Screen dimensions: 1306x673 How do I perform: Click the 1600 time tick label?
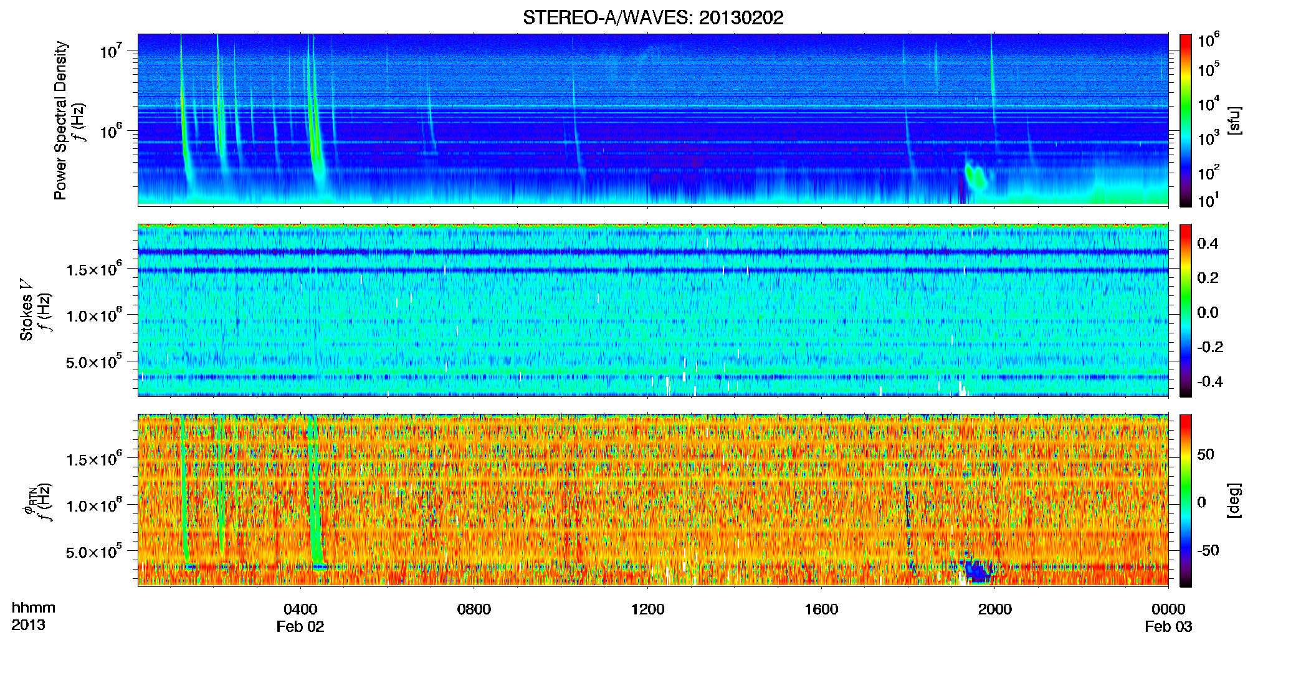821,609
